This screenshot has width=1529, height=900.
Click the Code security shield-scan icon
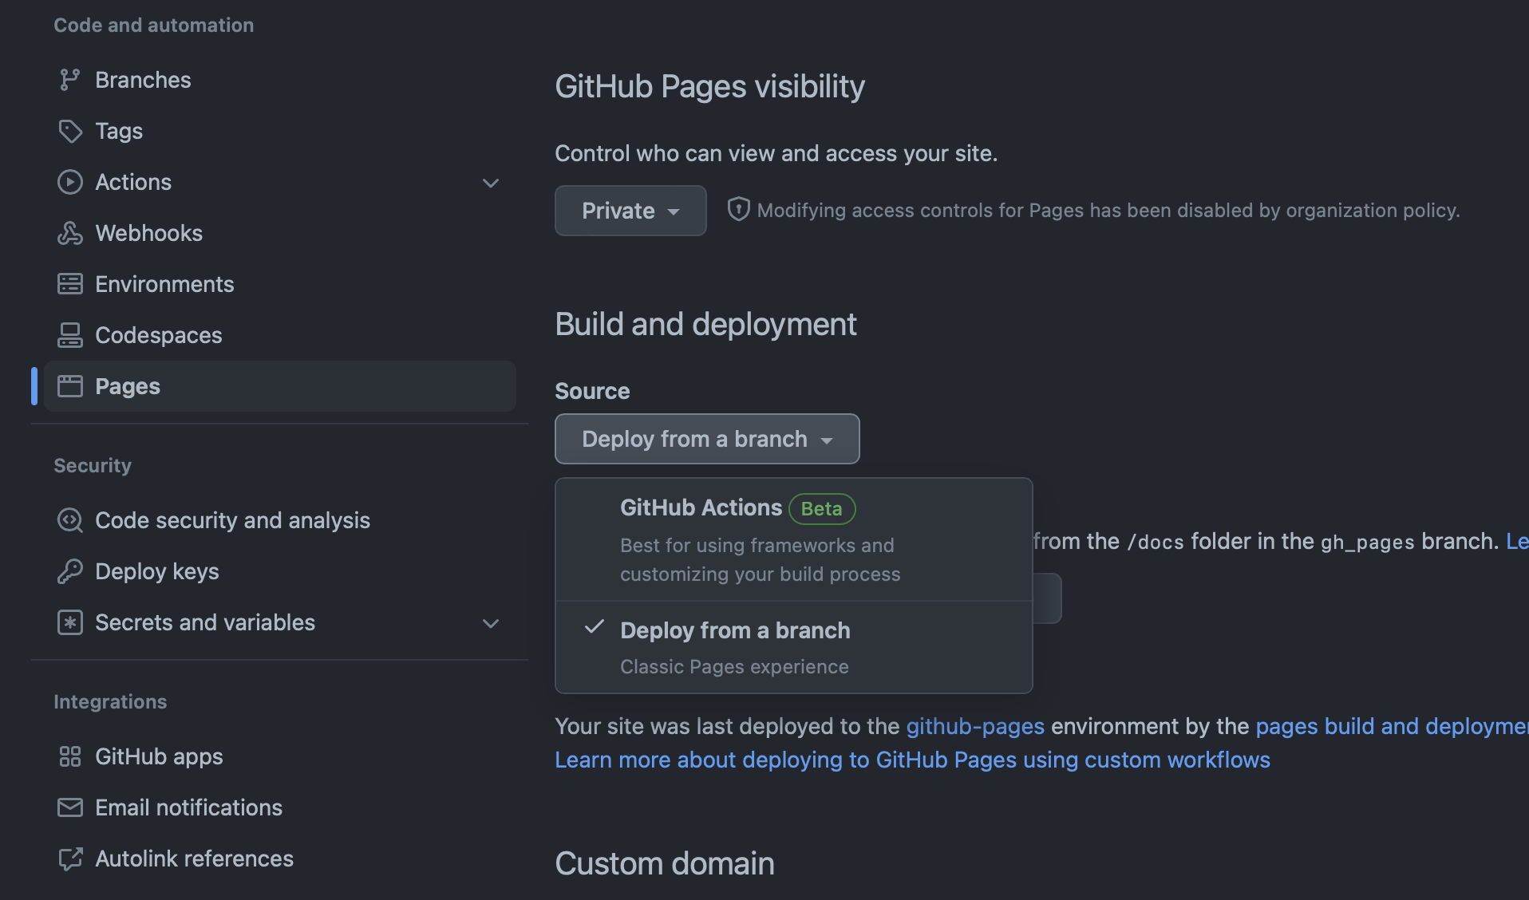pos(69,520)
